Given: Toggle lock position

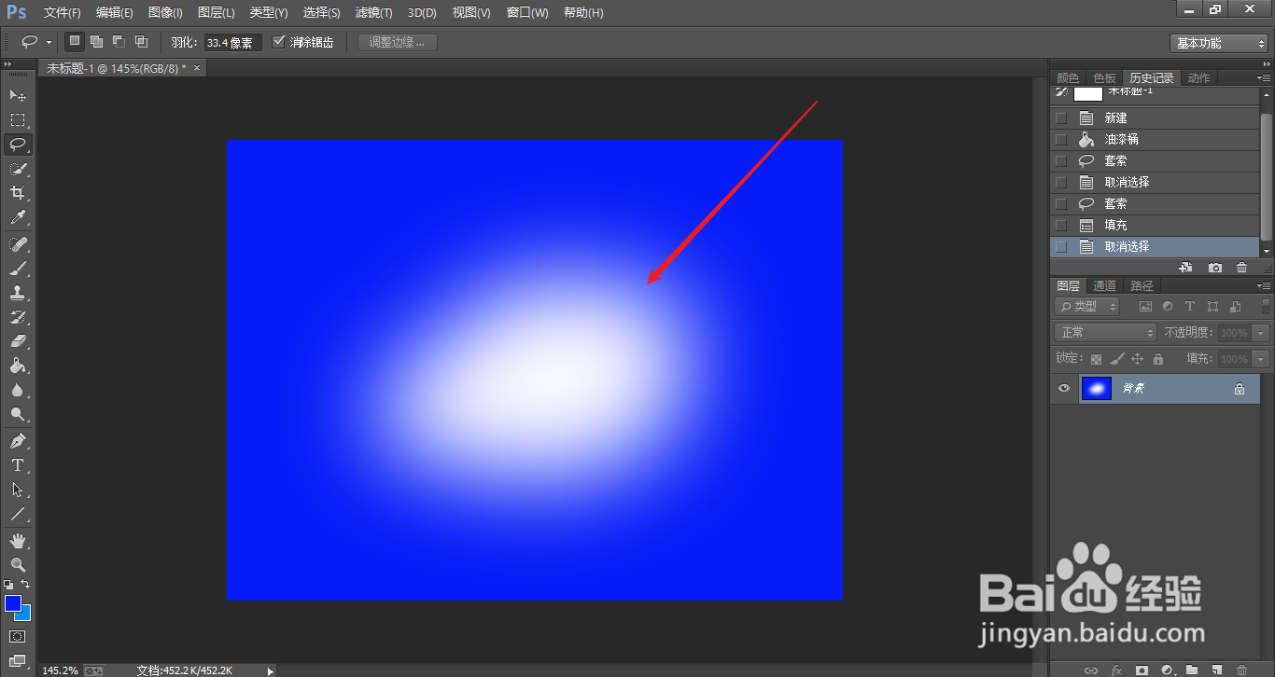Looking at the screenshot, I should 1137,359.
